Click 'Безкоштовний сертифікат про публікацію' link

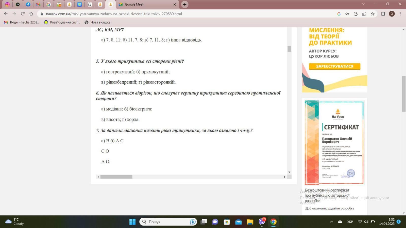click(x=327, y=195)
